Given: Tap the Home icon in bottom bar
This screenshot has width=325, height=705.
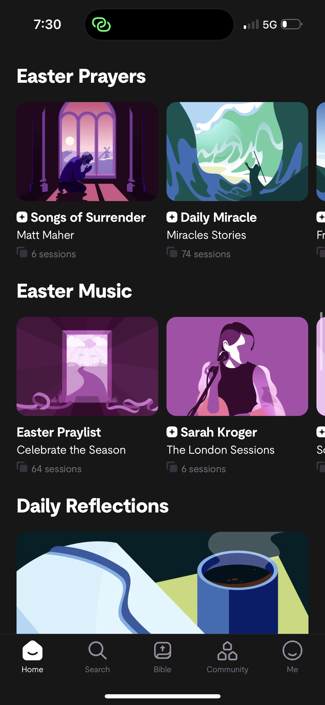Looking at the screenshot, I should point(33,651).
